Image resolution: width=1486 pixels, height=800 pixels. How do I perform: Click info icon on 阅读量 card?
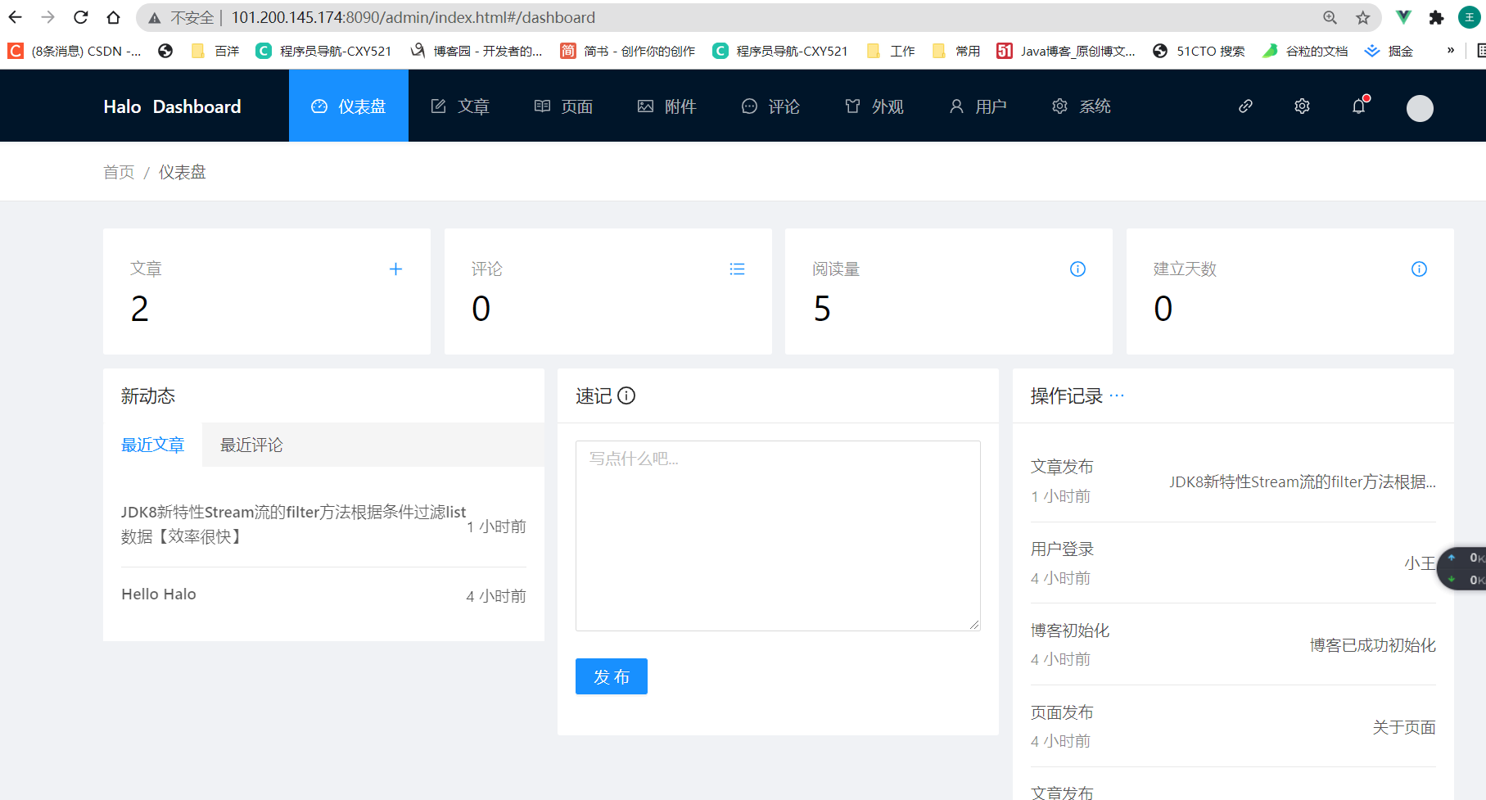(x=1077, y=269)
